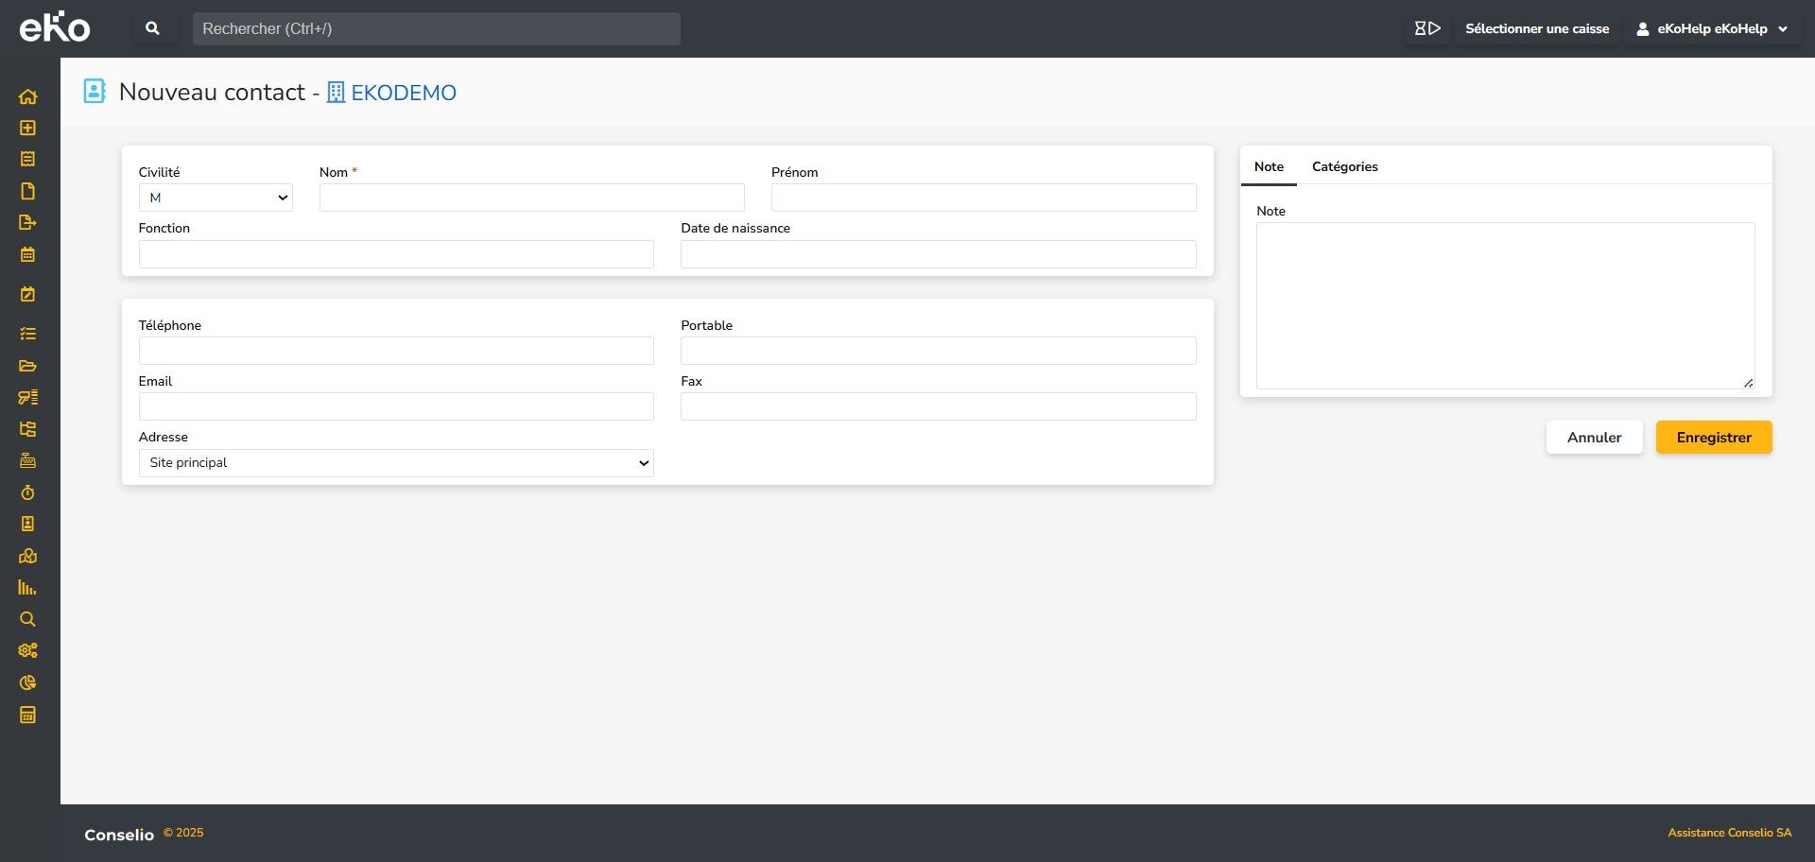Click the EKODEMO company link

403,93
